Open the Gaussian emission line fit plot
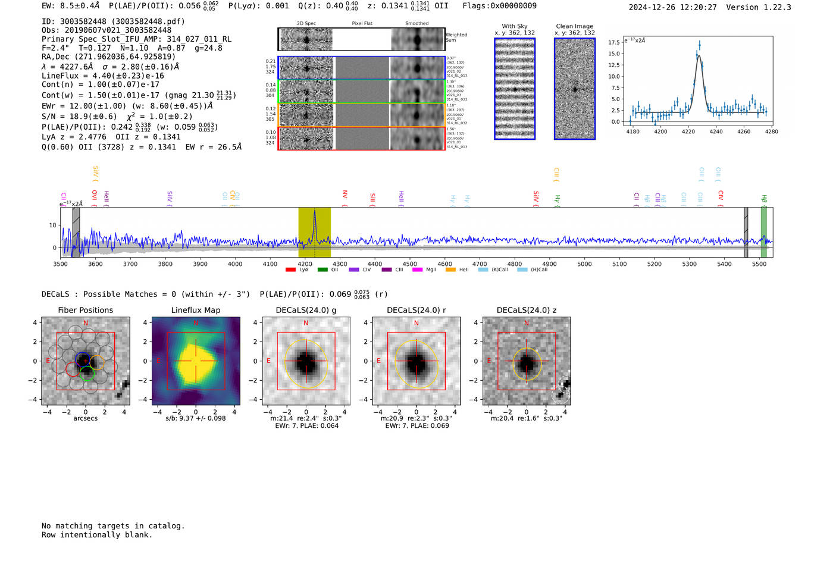The height and width of the screenshot is (567, 833). (x=697, y=81)
